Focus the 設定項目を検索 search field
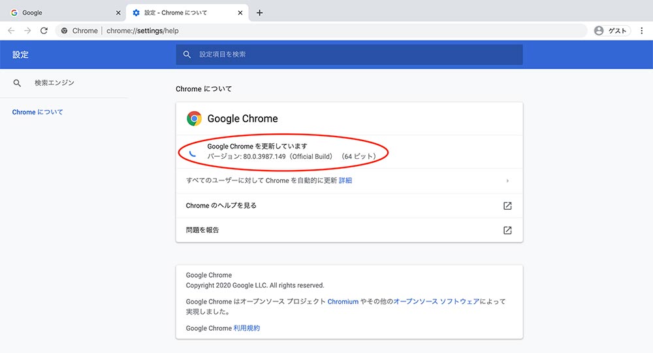The width and height of the screenshot is (653, 353). point(349,55)
